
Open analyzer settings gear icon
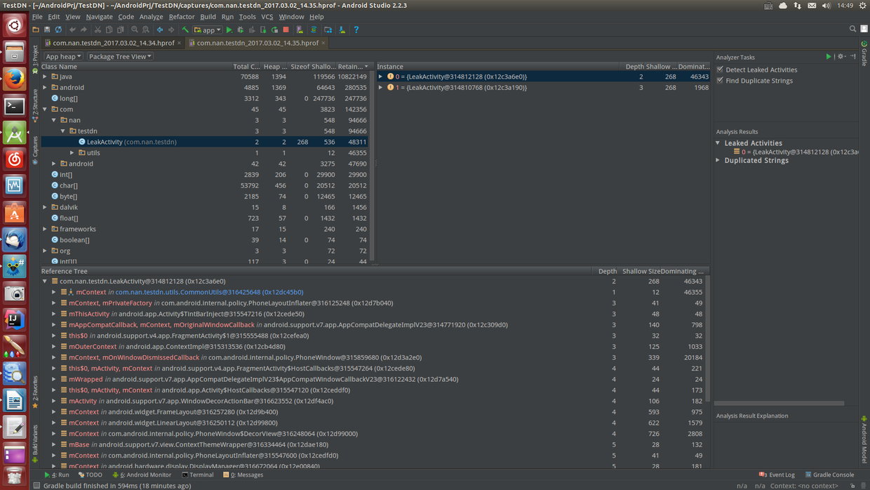841,57
